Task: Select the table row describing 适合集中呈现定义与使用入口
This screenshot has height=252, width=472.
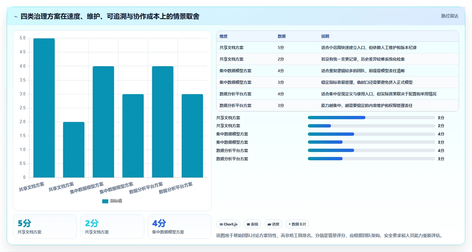Action: 338,94
